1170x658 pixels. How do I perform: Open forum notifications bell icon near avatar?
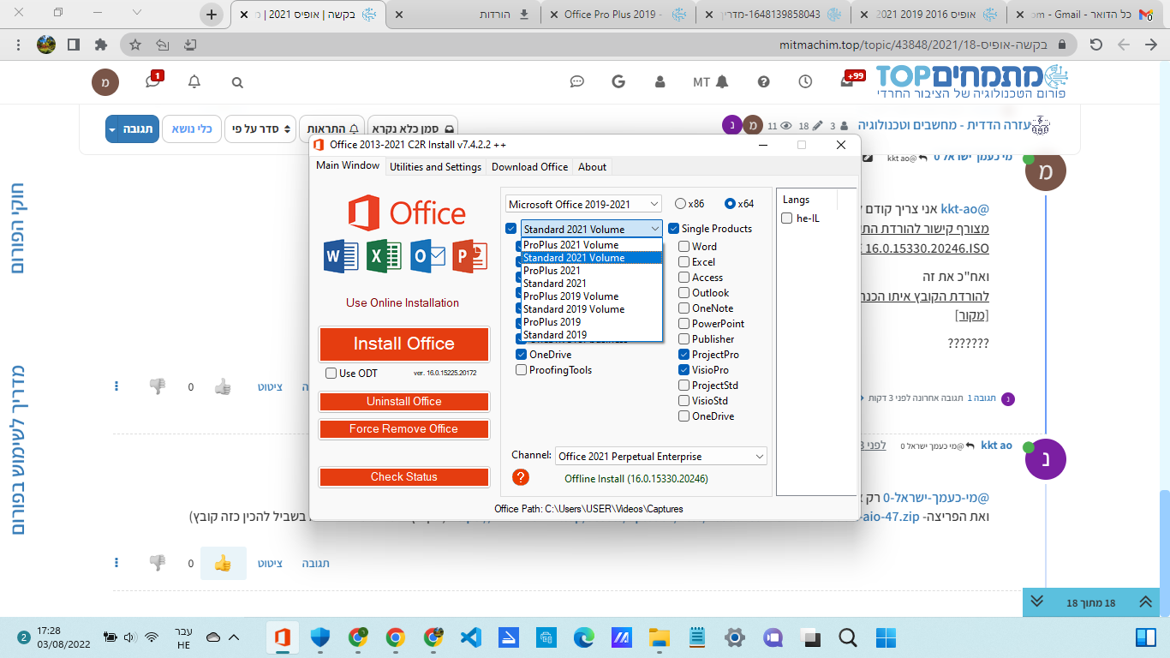coord(194,81)
